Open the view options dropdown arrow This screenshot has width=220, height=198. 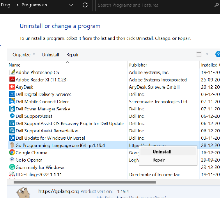tap(207, 54)
